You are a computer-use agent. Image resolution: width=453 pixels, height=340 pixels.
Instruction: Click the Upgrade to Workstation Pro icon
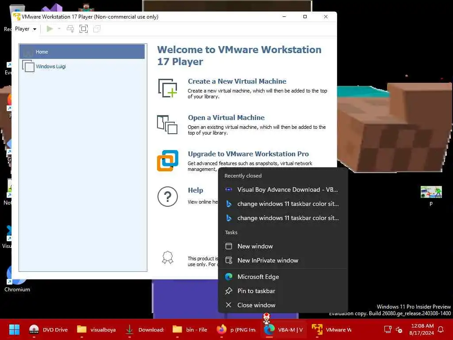pos(168,161)
